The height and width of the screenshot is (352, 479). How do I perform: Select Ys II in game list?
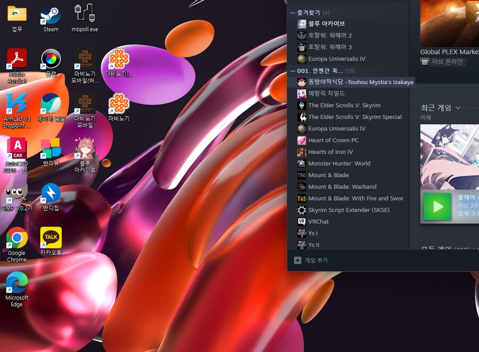coord(348,245)
